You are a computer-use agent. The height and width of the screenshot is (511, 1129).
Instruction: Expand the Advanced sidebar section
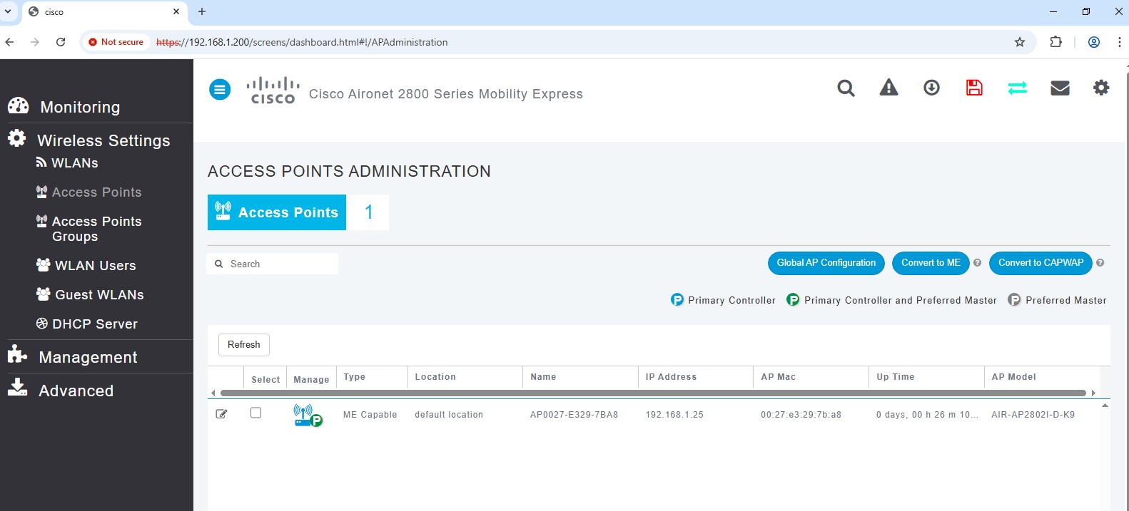click(76, 391)
